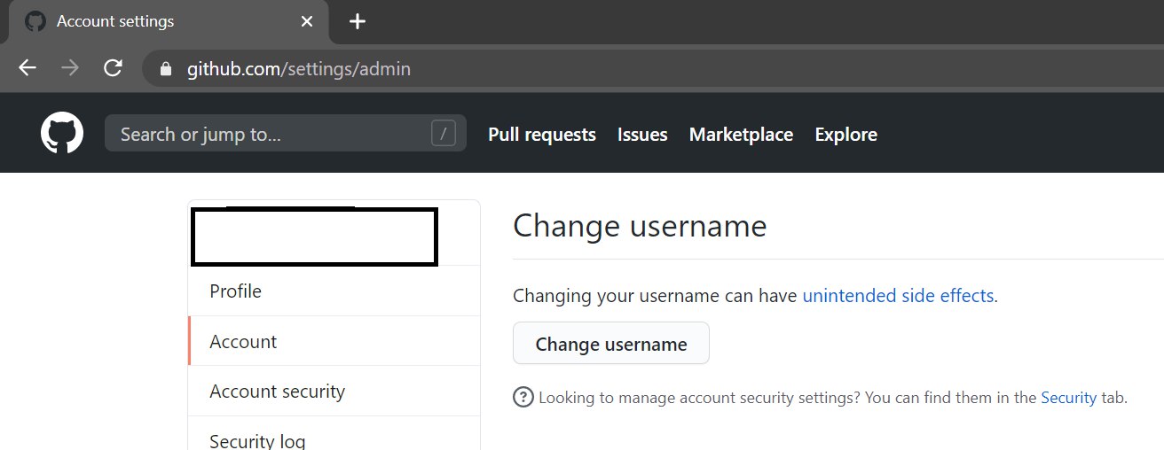The height and width of the screenshot is (450, 1164).
Task: Click the padlock icon in address bar
Action: 164,68
